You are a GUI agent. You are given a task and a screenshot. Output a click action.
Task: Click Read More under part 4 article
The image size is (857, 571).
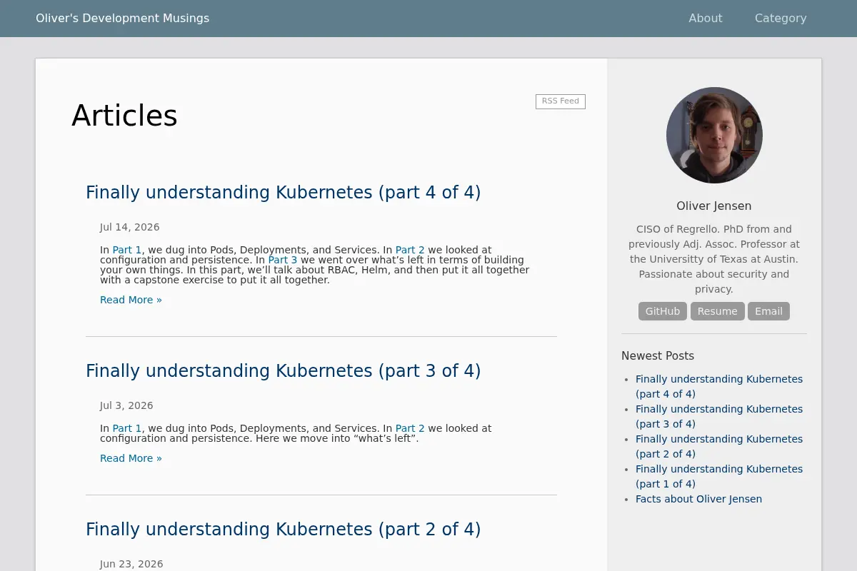pos(131,300)
